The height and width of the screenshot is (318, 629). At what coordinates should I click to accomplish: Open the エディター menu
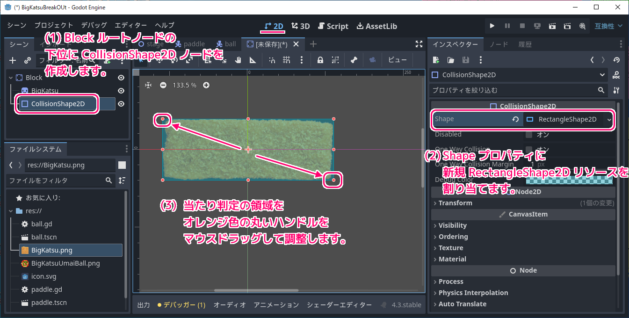point(131,26)
